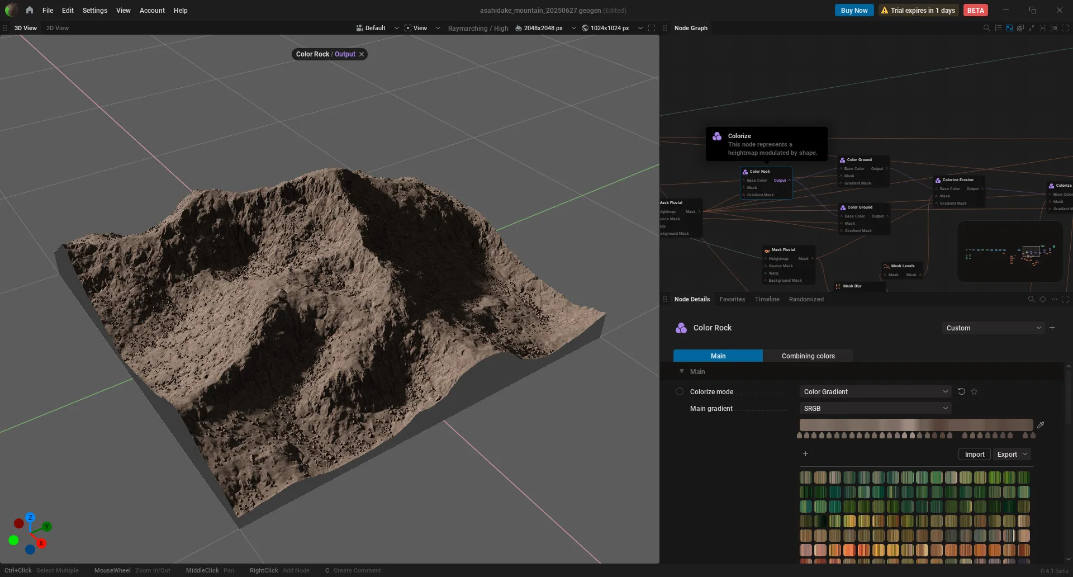The height and width of the screenshot is (577, 1073).
Task: Toggle the Colorize mode radio circle
Action: pos(680,391)
